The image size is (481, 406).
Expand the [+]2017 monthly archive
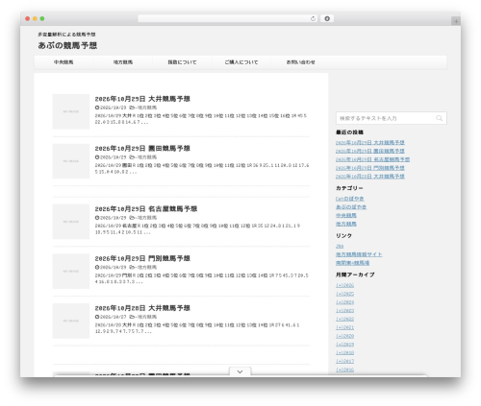[x=344, y=361]
